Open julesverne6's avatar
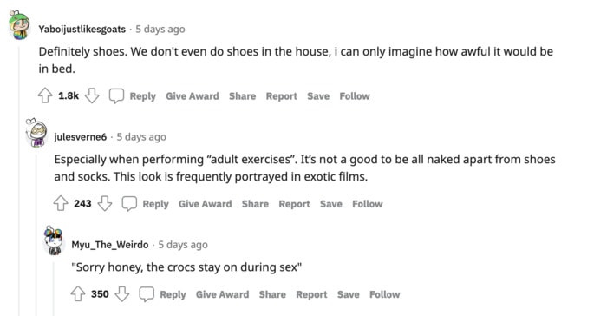The width and height of the screenshot is (607, 316). (x=36, y=133)
